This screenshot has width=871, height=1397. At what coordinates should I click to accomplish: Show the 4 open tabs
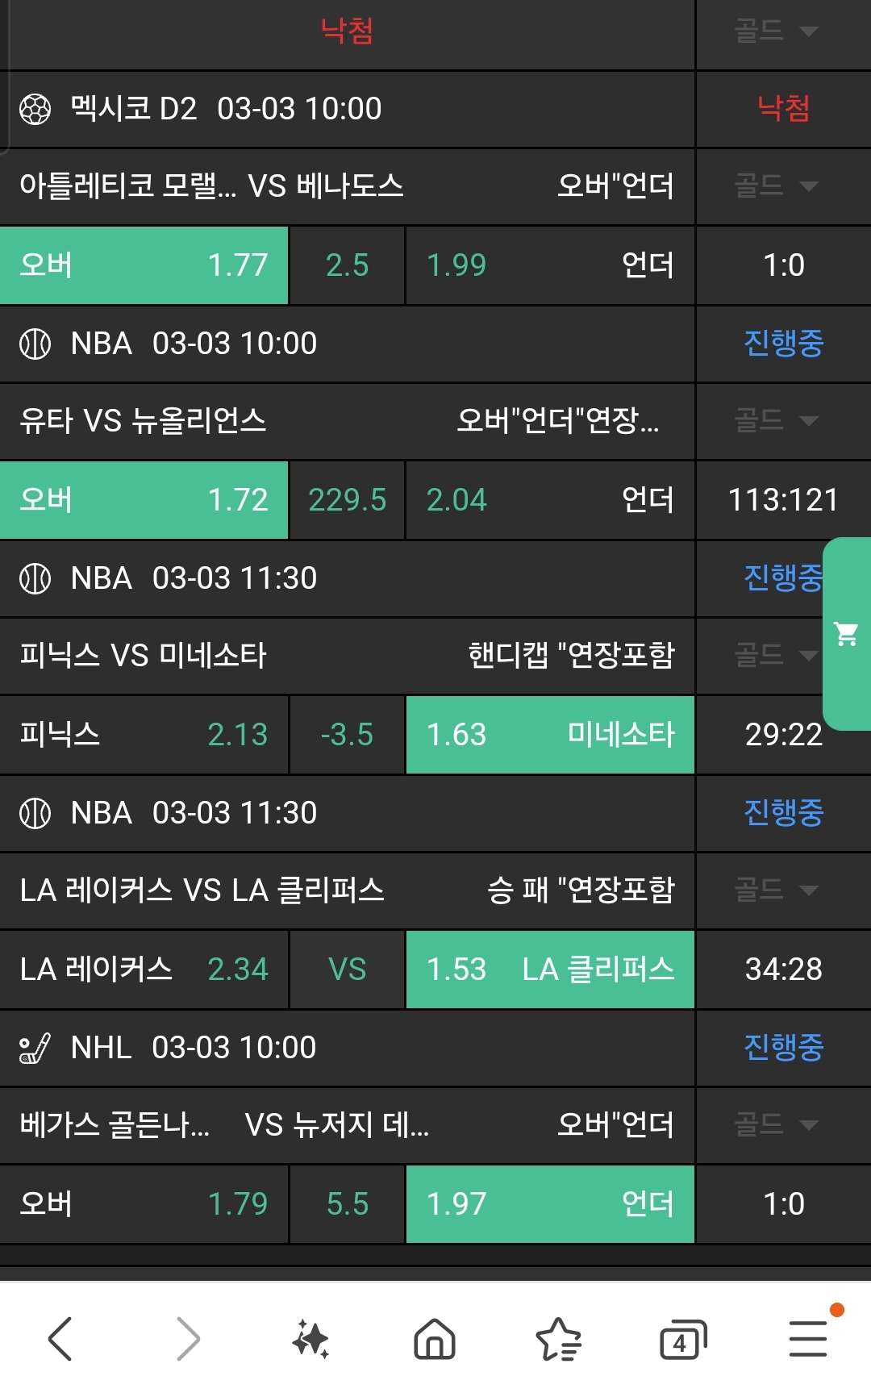682,1339
